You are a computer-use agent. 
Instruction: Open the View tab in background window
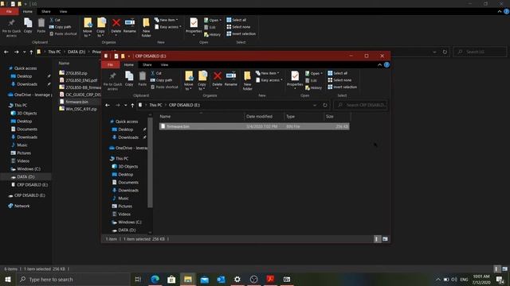tap(64, 12)
